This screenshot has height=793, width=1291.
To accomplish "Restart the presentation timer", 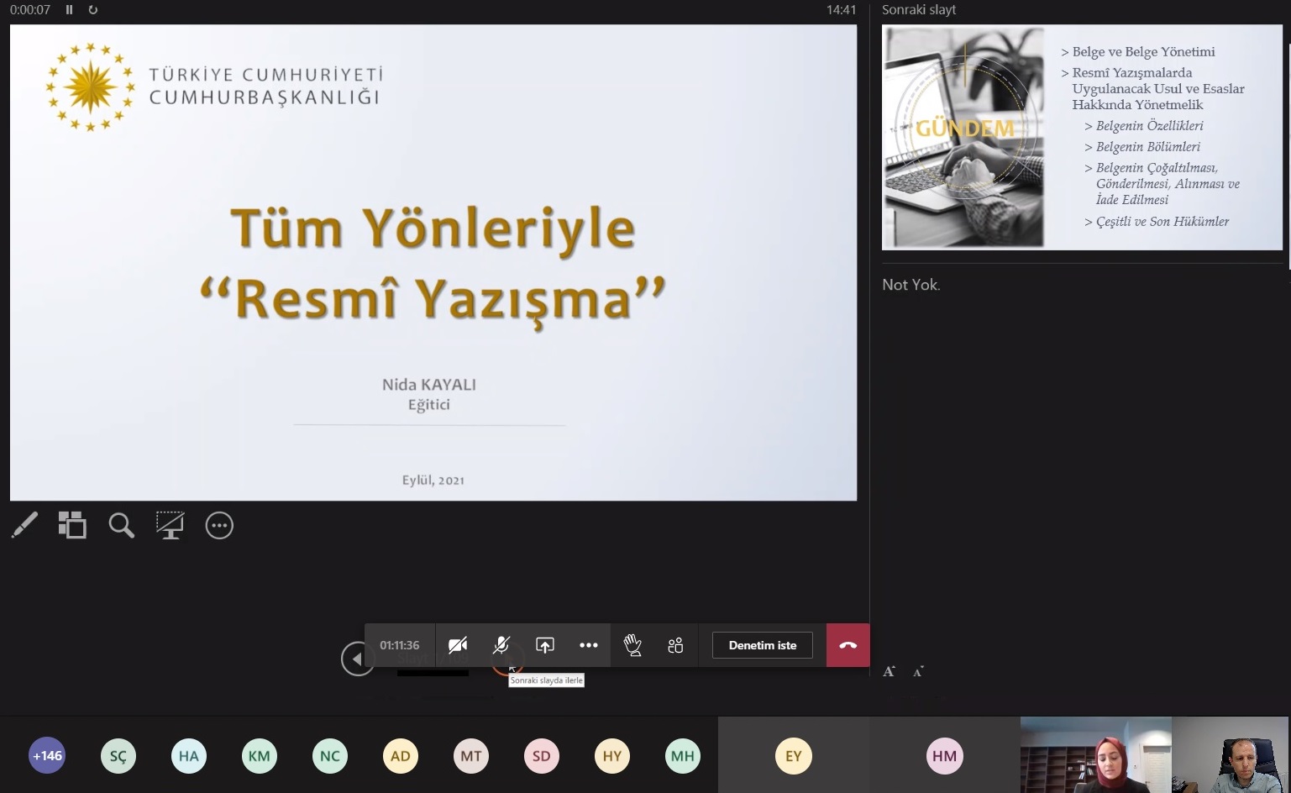I will coord(93,10).
